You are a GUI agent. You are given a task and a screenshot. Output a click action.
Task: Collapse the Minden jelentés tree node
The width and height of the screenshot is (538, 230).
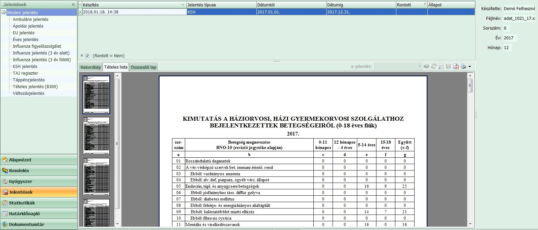(4, 13)
